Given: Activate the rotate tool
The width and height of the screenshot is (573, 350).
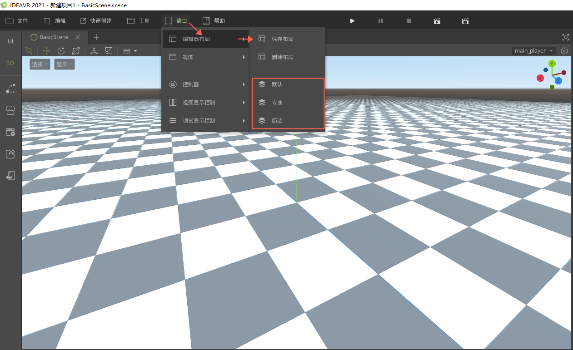Looking at the screenshot, I should coord(61,51).
